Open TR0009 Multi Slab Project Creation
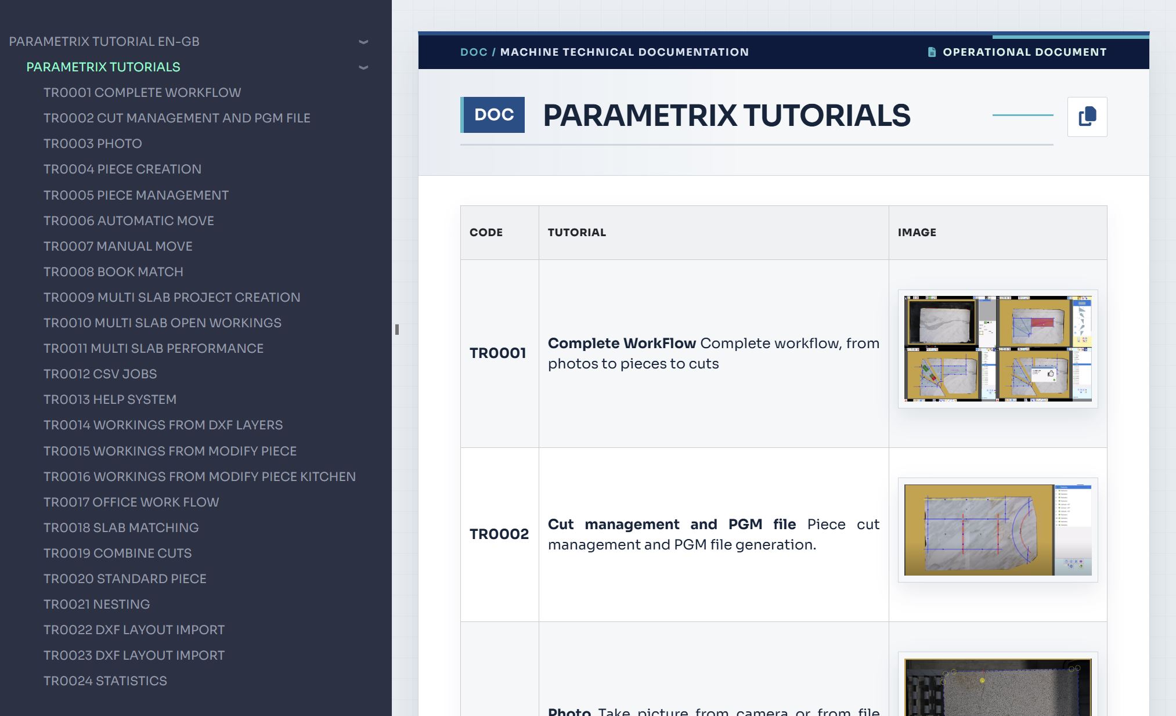The image size is (1176, 716). point(172,298)
